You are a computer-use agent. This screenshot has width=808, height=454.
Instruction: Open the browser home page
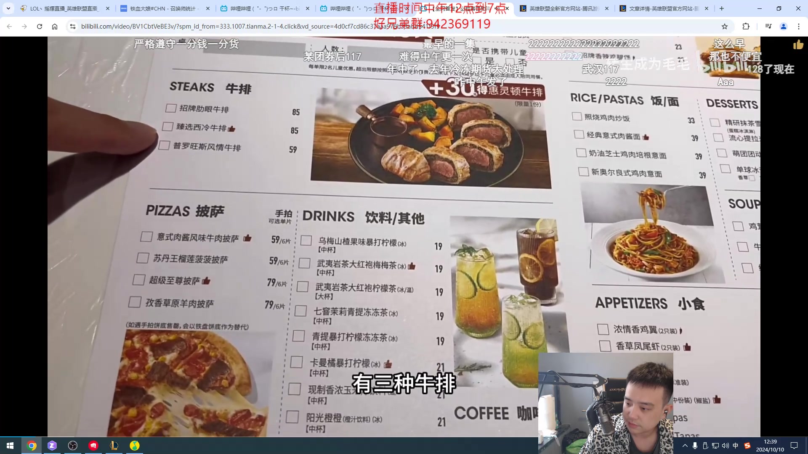coord(55,26)
